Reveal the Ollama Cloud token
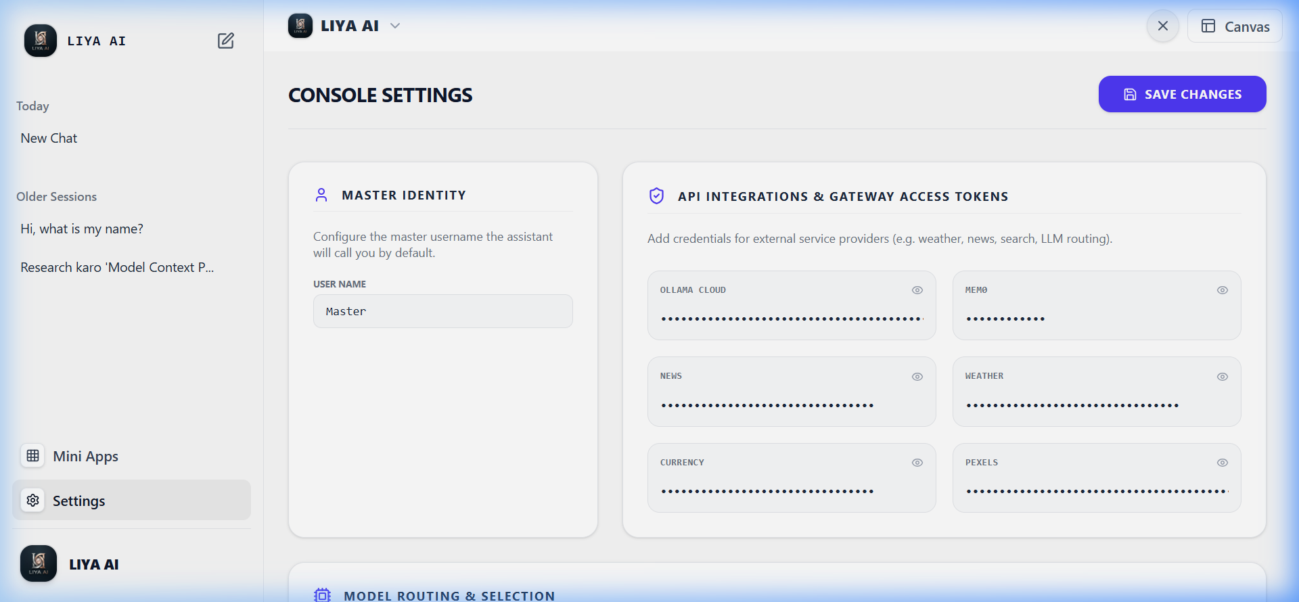The height and width of the screenshot is (602, 1299). [917, 290]
